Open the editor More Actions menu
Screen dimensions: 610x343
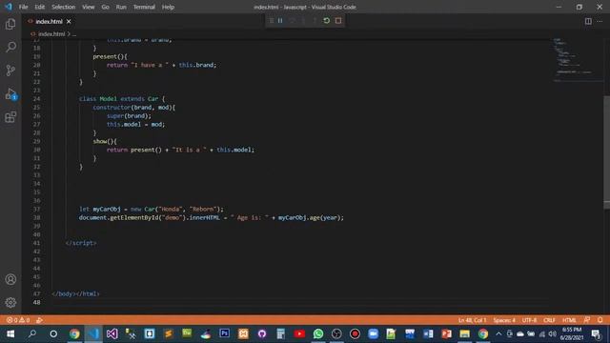(x=600, y=21)
